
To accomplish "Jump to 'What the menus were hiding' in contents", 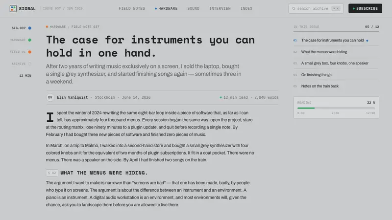I will [324, 52].
